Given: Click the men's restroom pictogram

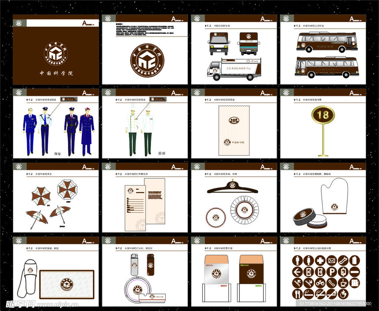Looking at the screenshot, I should (297, 261).
